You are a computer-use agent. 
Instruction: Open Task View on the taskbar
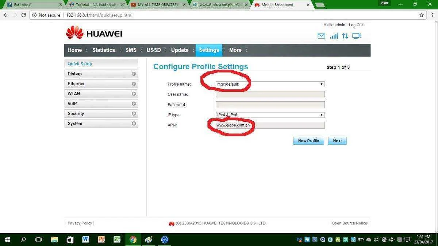click(38, 239)
